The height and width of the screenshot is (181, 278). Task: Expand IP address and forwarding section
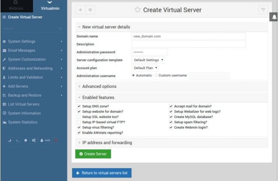point(171,143)
